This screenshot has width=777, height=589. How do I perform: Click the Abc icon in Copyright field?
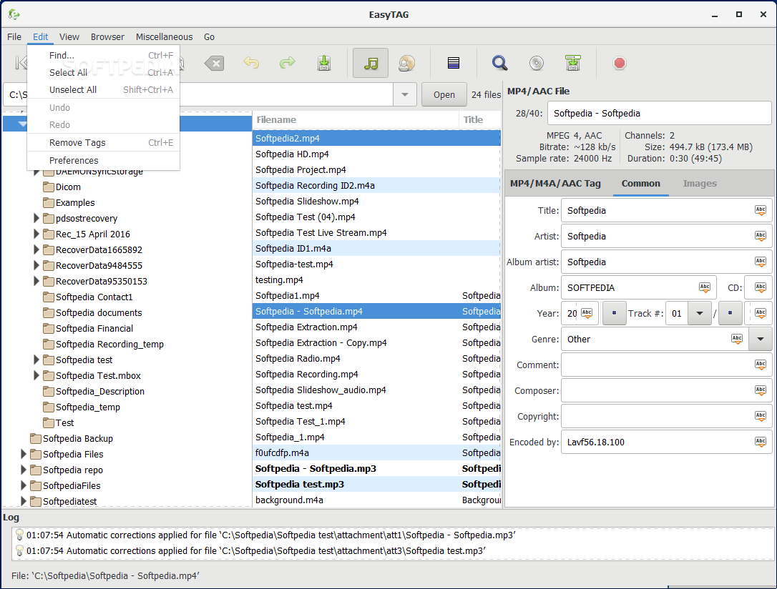tap(760, 416)
